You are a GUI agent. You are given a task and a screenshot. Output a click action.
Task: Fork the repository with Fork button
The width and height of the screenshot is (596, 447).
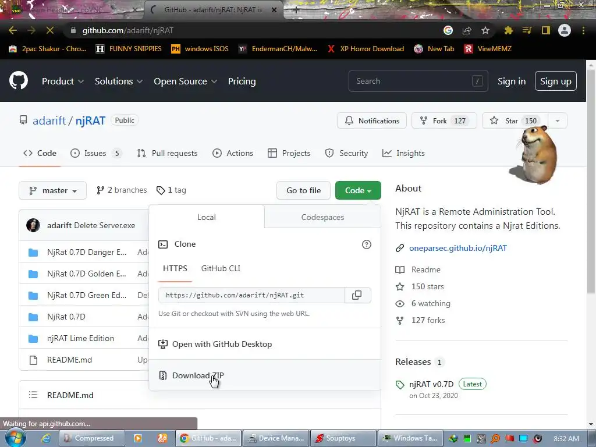click(444, 121)
